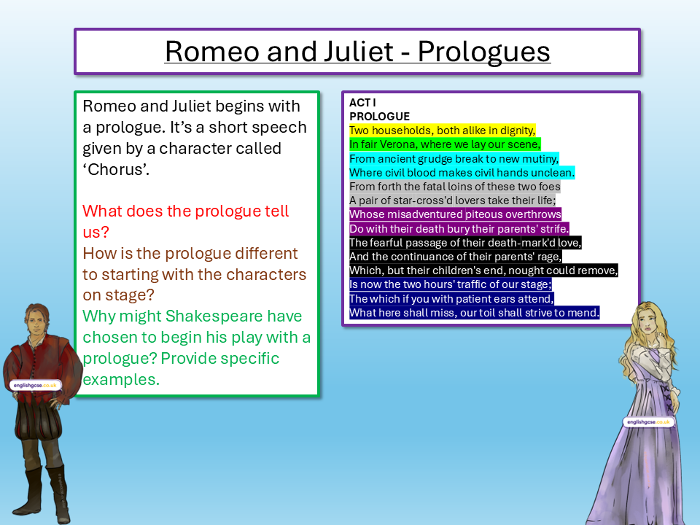Select the slide title 'Romeo and Juliet - Prologues'
Screen dimensions: 700x525
click(x=357, y=51)
